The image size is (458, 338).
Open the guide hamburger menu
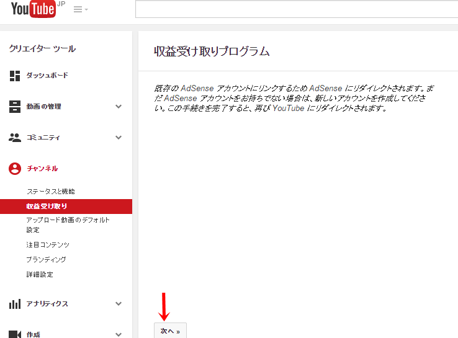tap(81, 10)
